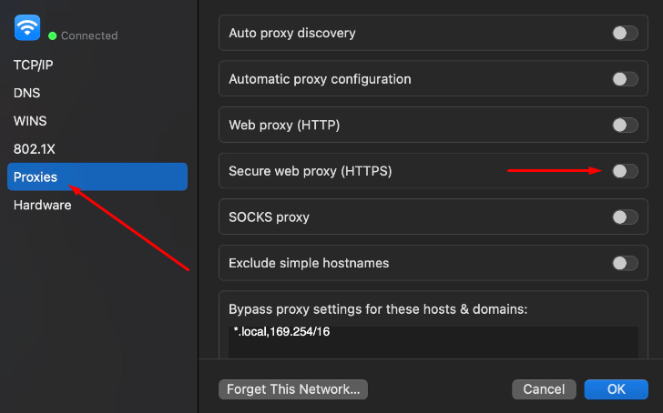The height and width of the screenshot is (413, 663).
Task: Toggle Exclude simple hostnames option
Action: click(624, 263)
